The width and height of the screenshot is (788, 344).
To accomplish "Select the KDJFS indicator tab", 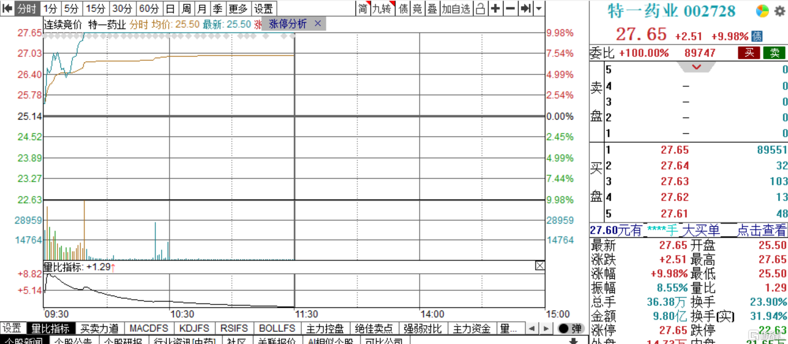I will pos(194,329).
